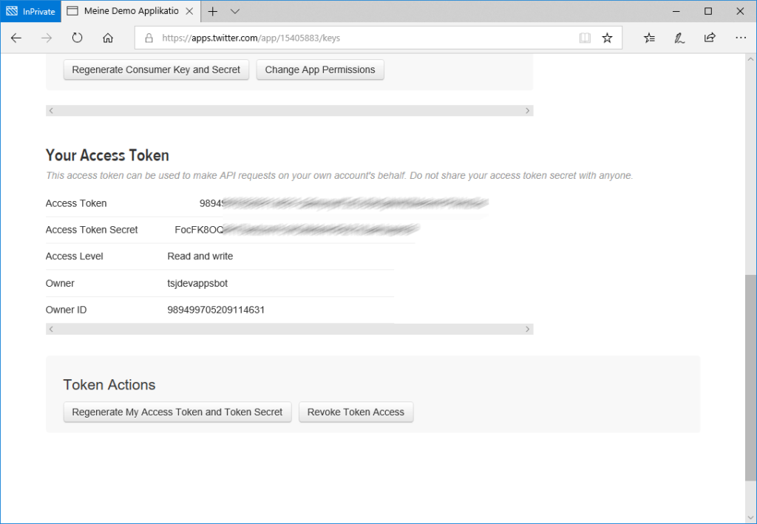Open Reading view book icon
This screenshot has width=757, height=524.
point(585,38)
